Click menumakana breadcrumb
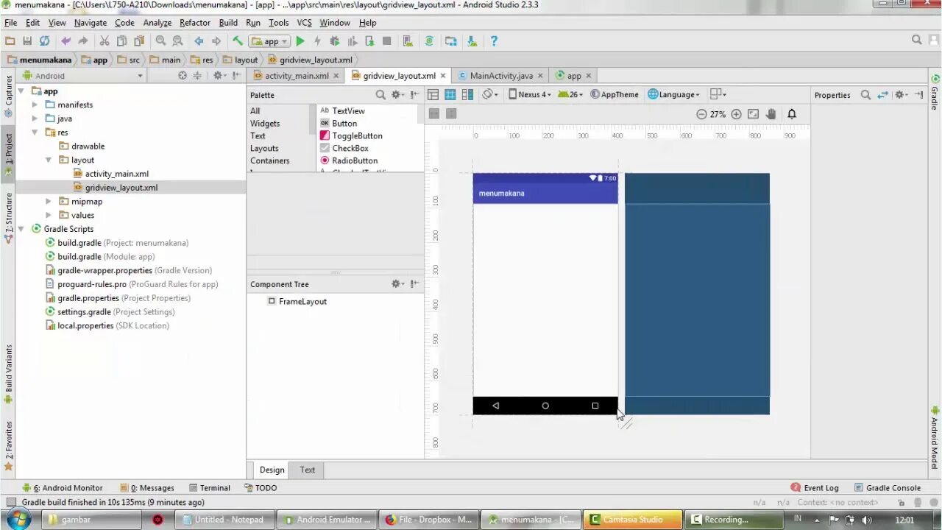Screen dimensions: 942x530 point(40,60)
